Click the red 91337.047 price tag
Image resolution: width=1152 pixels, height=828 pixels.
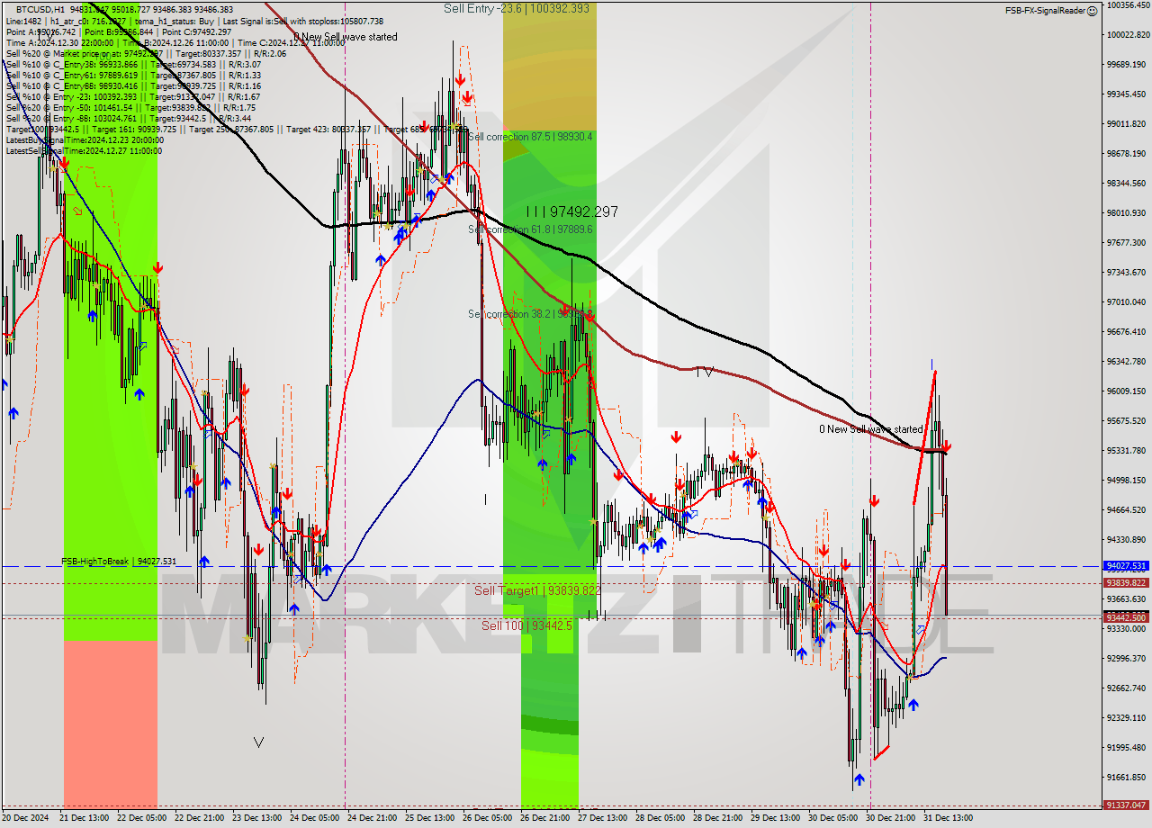click(x=1126, y=805)
